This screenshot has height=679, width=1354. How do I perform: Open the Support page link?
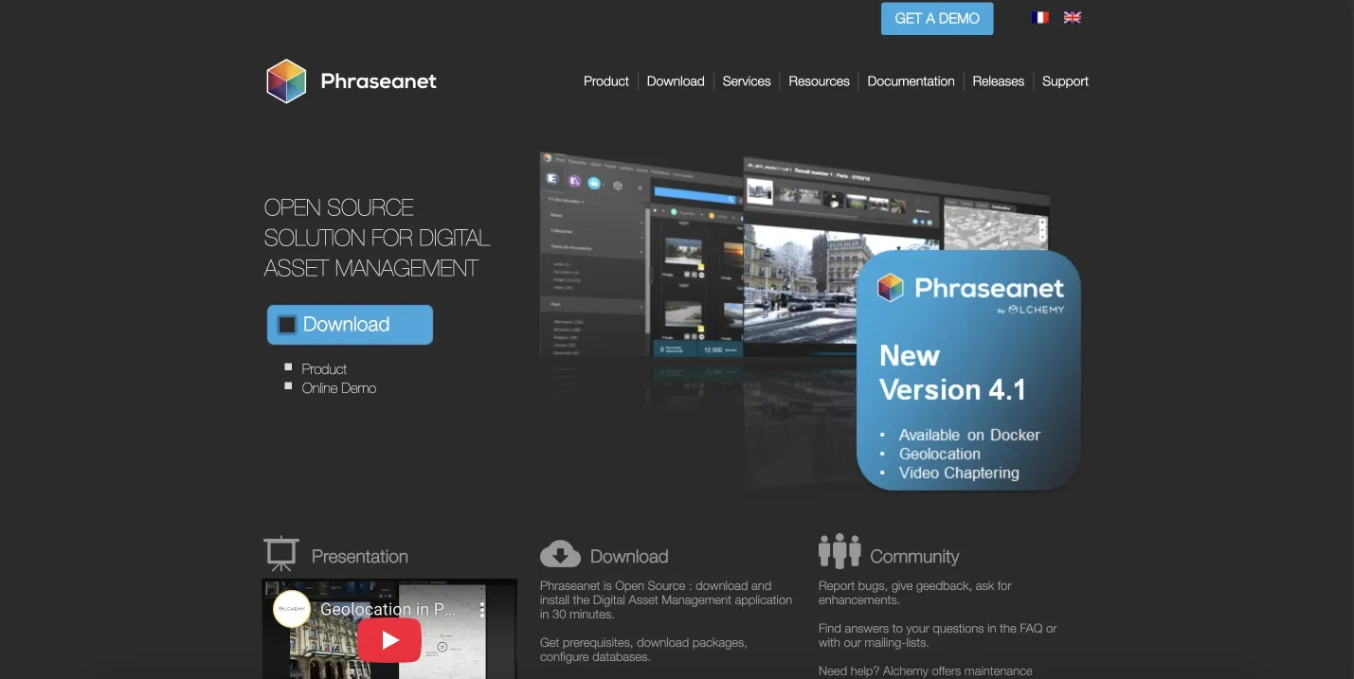1065,81
